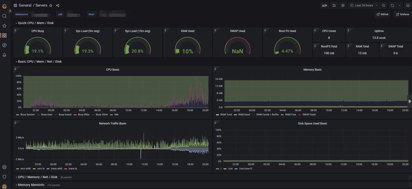
Task: Open the Explore compass icon
Action: tap(4, 45)
